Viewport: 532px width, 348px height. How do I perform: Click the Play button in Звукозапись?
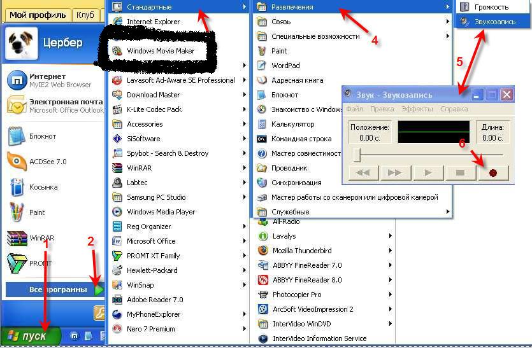point(428,173)
